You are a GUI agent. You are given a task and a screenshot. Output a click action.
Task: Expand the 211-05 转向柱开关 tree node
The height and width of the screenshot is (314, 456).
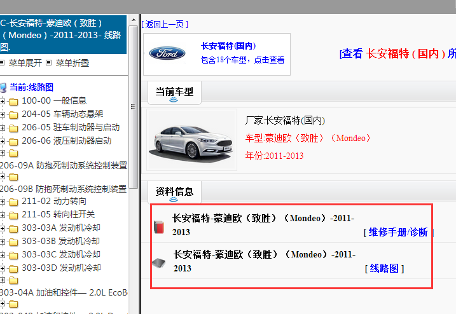(3, 215)
